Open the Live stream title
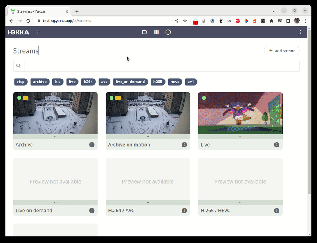Image resolution: width=317 pixels, height=243 pixels. [x=205, y=145]
